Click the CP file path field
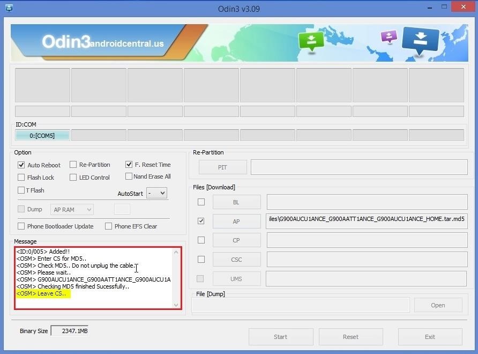Screen dimensions: 478x354 [x=367, y=240]
